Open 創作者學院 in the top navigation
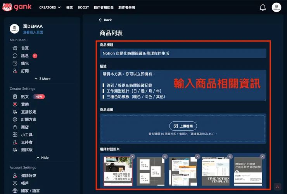The image size is (287, 194). pos(127,7)
